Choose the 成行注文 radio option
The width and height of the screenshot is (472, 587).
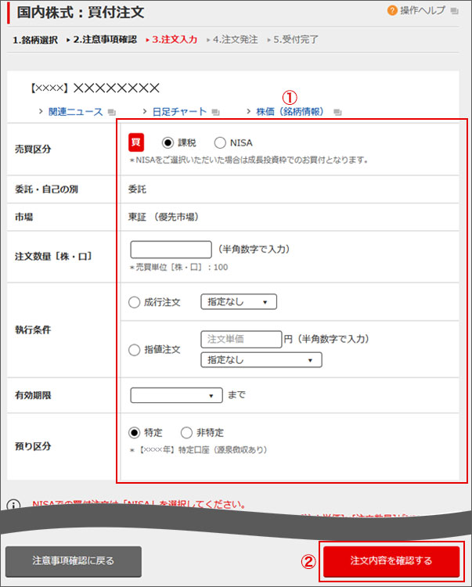[x=134, y=302]
